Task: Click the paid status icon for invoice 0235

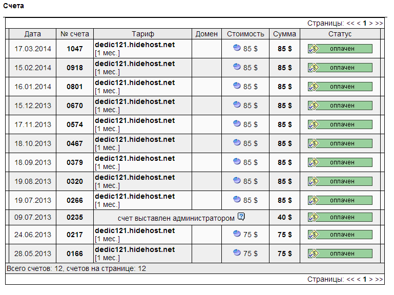Action: [314, 217]
